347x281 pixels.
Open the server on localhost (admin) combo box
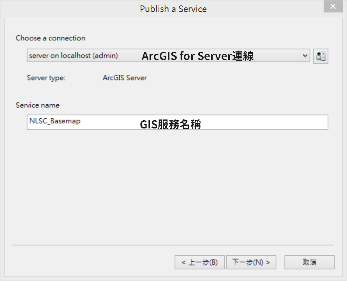(x=168, y=56)
